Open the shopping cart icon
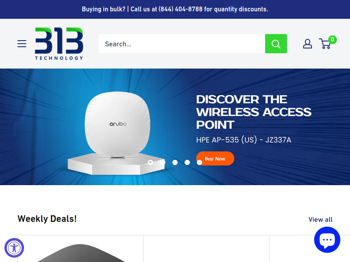 pos(325,44)
